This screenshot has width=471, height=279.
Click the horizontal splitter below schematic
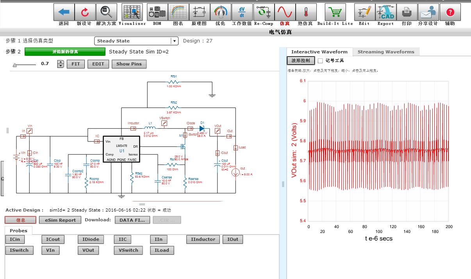pyautogui.click(x=142, y=204)
